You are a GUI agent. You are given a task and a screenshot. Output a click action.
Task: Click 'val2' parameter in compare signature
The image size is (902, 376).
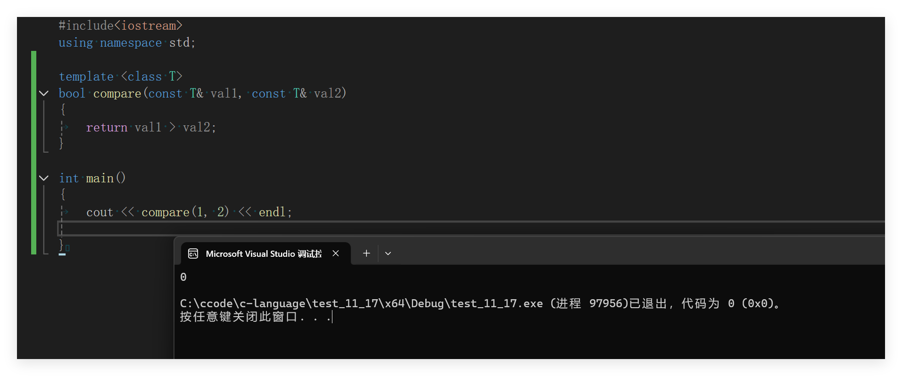pyautogui.click(x=327, y=93)
